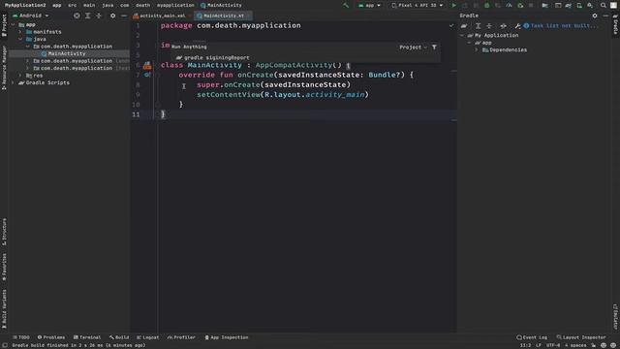Click Expand All in Gradle panel

(x=478, y=26)
